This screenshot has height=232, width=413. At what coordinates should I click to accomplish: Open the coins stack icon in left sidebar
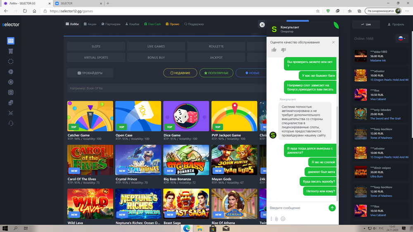point(11,103)
